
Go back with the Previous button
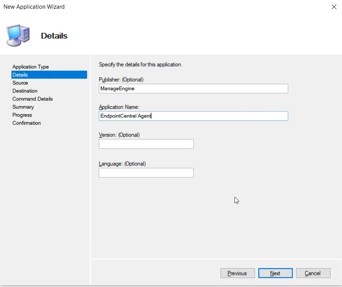(238, 273)
